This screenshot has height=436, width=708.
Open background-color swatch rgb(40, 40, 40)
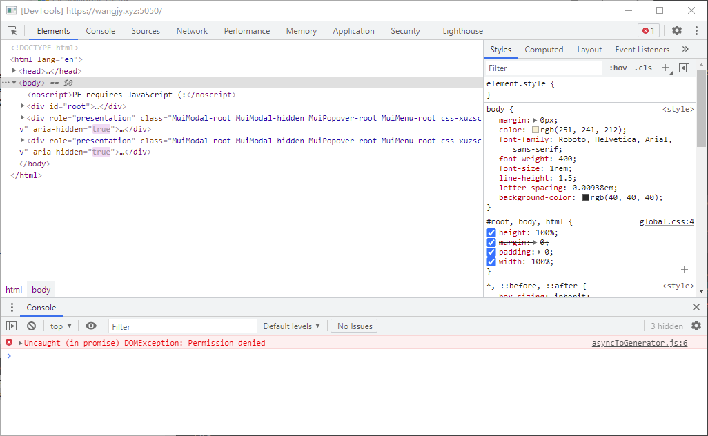tap(586, 198)
